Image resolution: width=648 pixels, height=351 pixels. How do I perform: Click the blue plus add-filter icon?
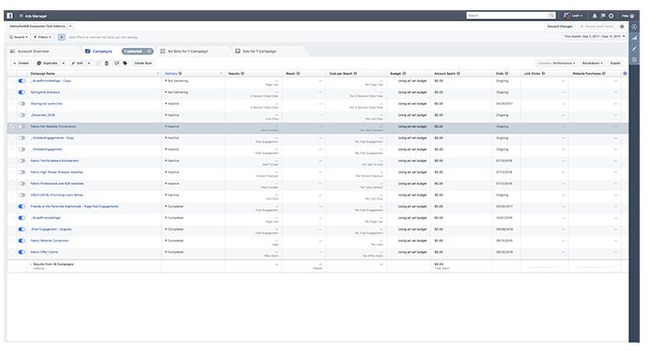62,37
